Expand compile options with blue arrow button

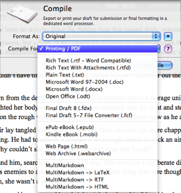pyautogui.click(x=168, y=36)
